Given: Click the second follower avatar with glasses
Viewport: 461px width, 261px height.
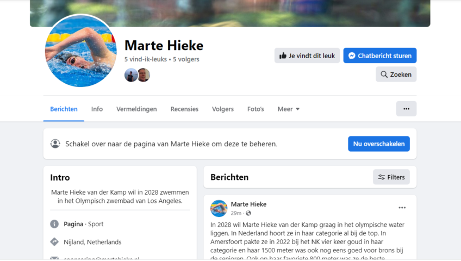Looking at the screenshot, I should click(x=144, y=75).
